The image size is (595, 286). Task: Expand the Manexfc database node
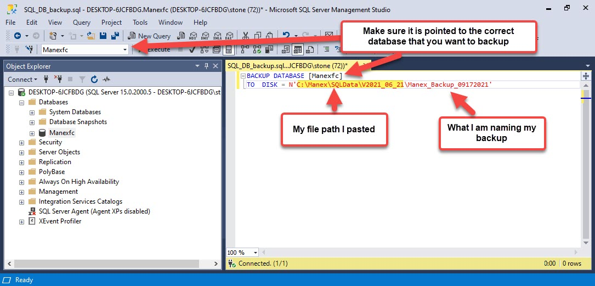[32, 133]
